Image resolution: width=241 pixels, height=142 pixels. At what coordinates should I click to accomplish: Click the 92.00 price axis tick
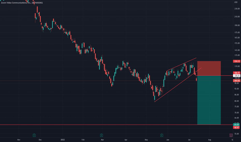point(237,89)
